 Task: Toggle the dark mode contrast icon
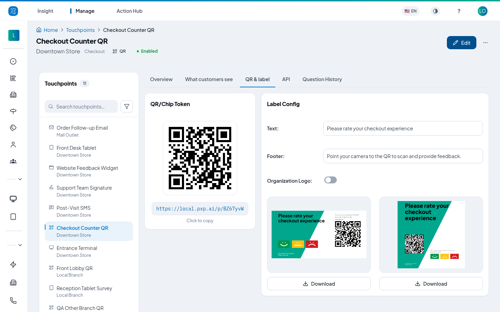click(435, 11)
